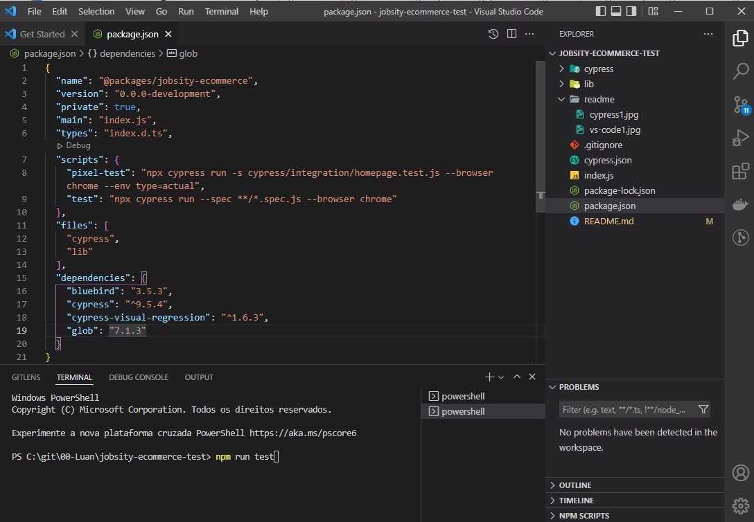Open cypress.json in the explorer
754x522 pixels.
click(635, 161)
